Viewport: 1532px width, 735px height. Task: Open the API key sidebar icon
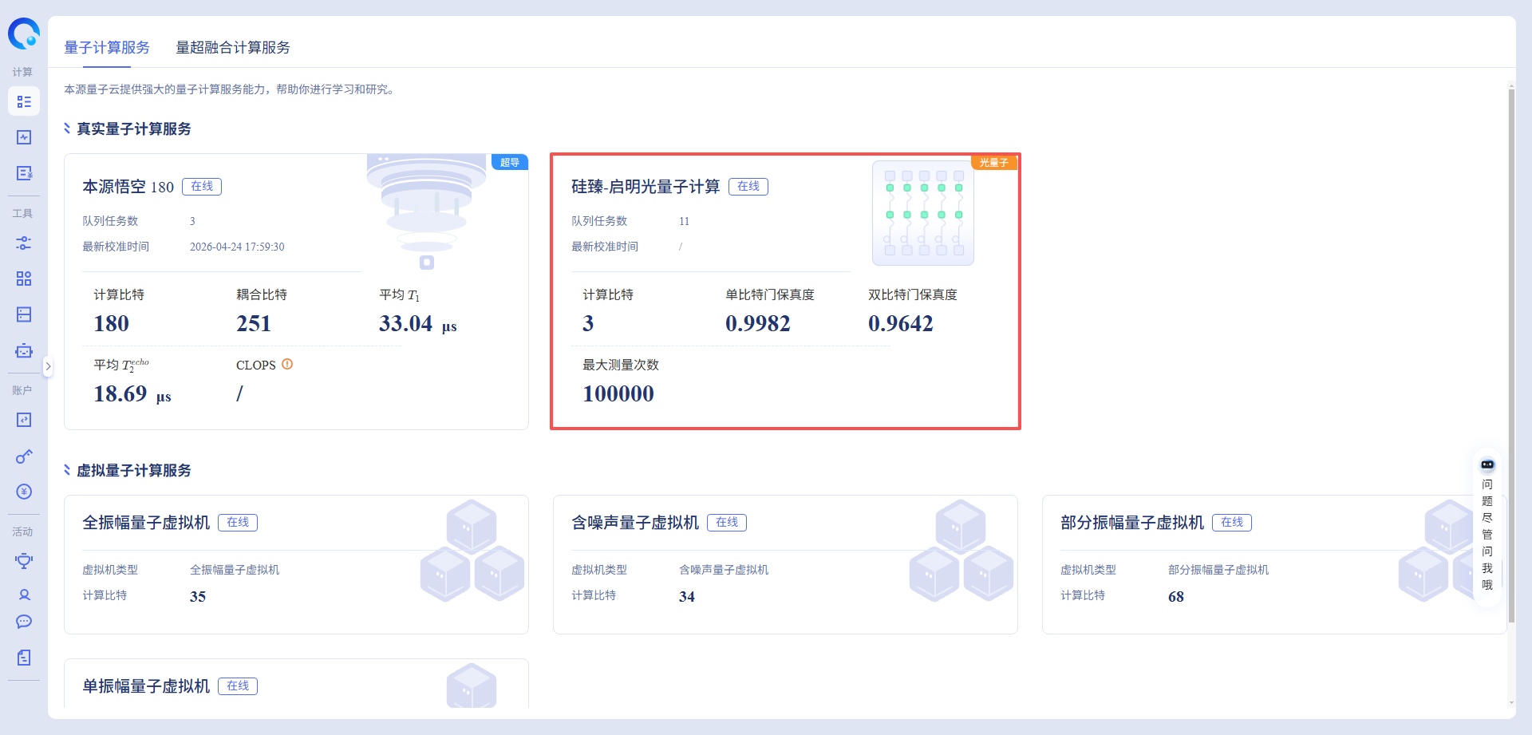24,456
